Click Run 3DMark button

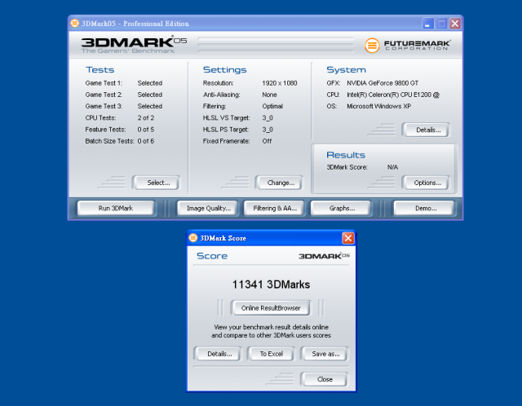tap(116, 209)
